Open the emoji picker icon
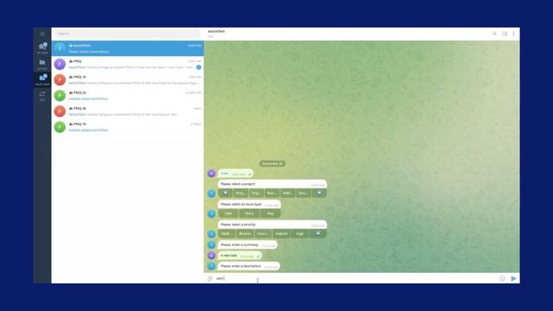The width and height of the screenshot is (553, 311). click(503, 278)
